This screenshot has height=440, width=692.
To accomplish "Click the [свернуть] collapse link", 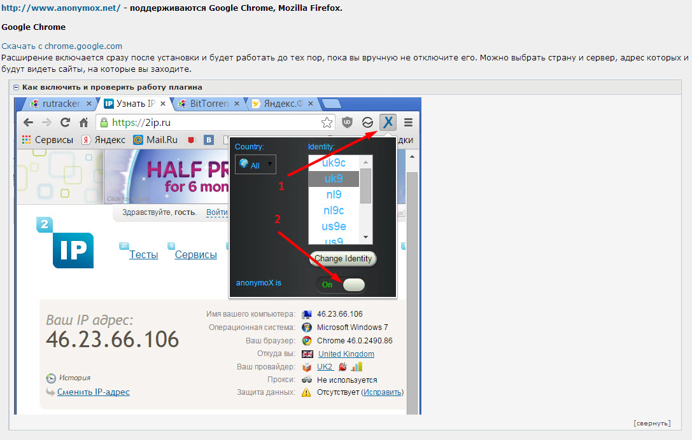I will pyautogui.click(x=652, y=423).
